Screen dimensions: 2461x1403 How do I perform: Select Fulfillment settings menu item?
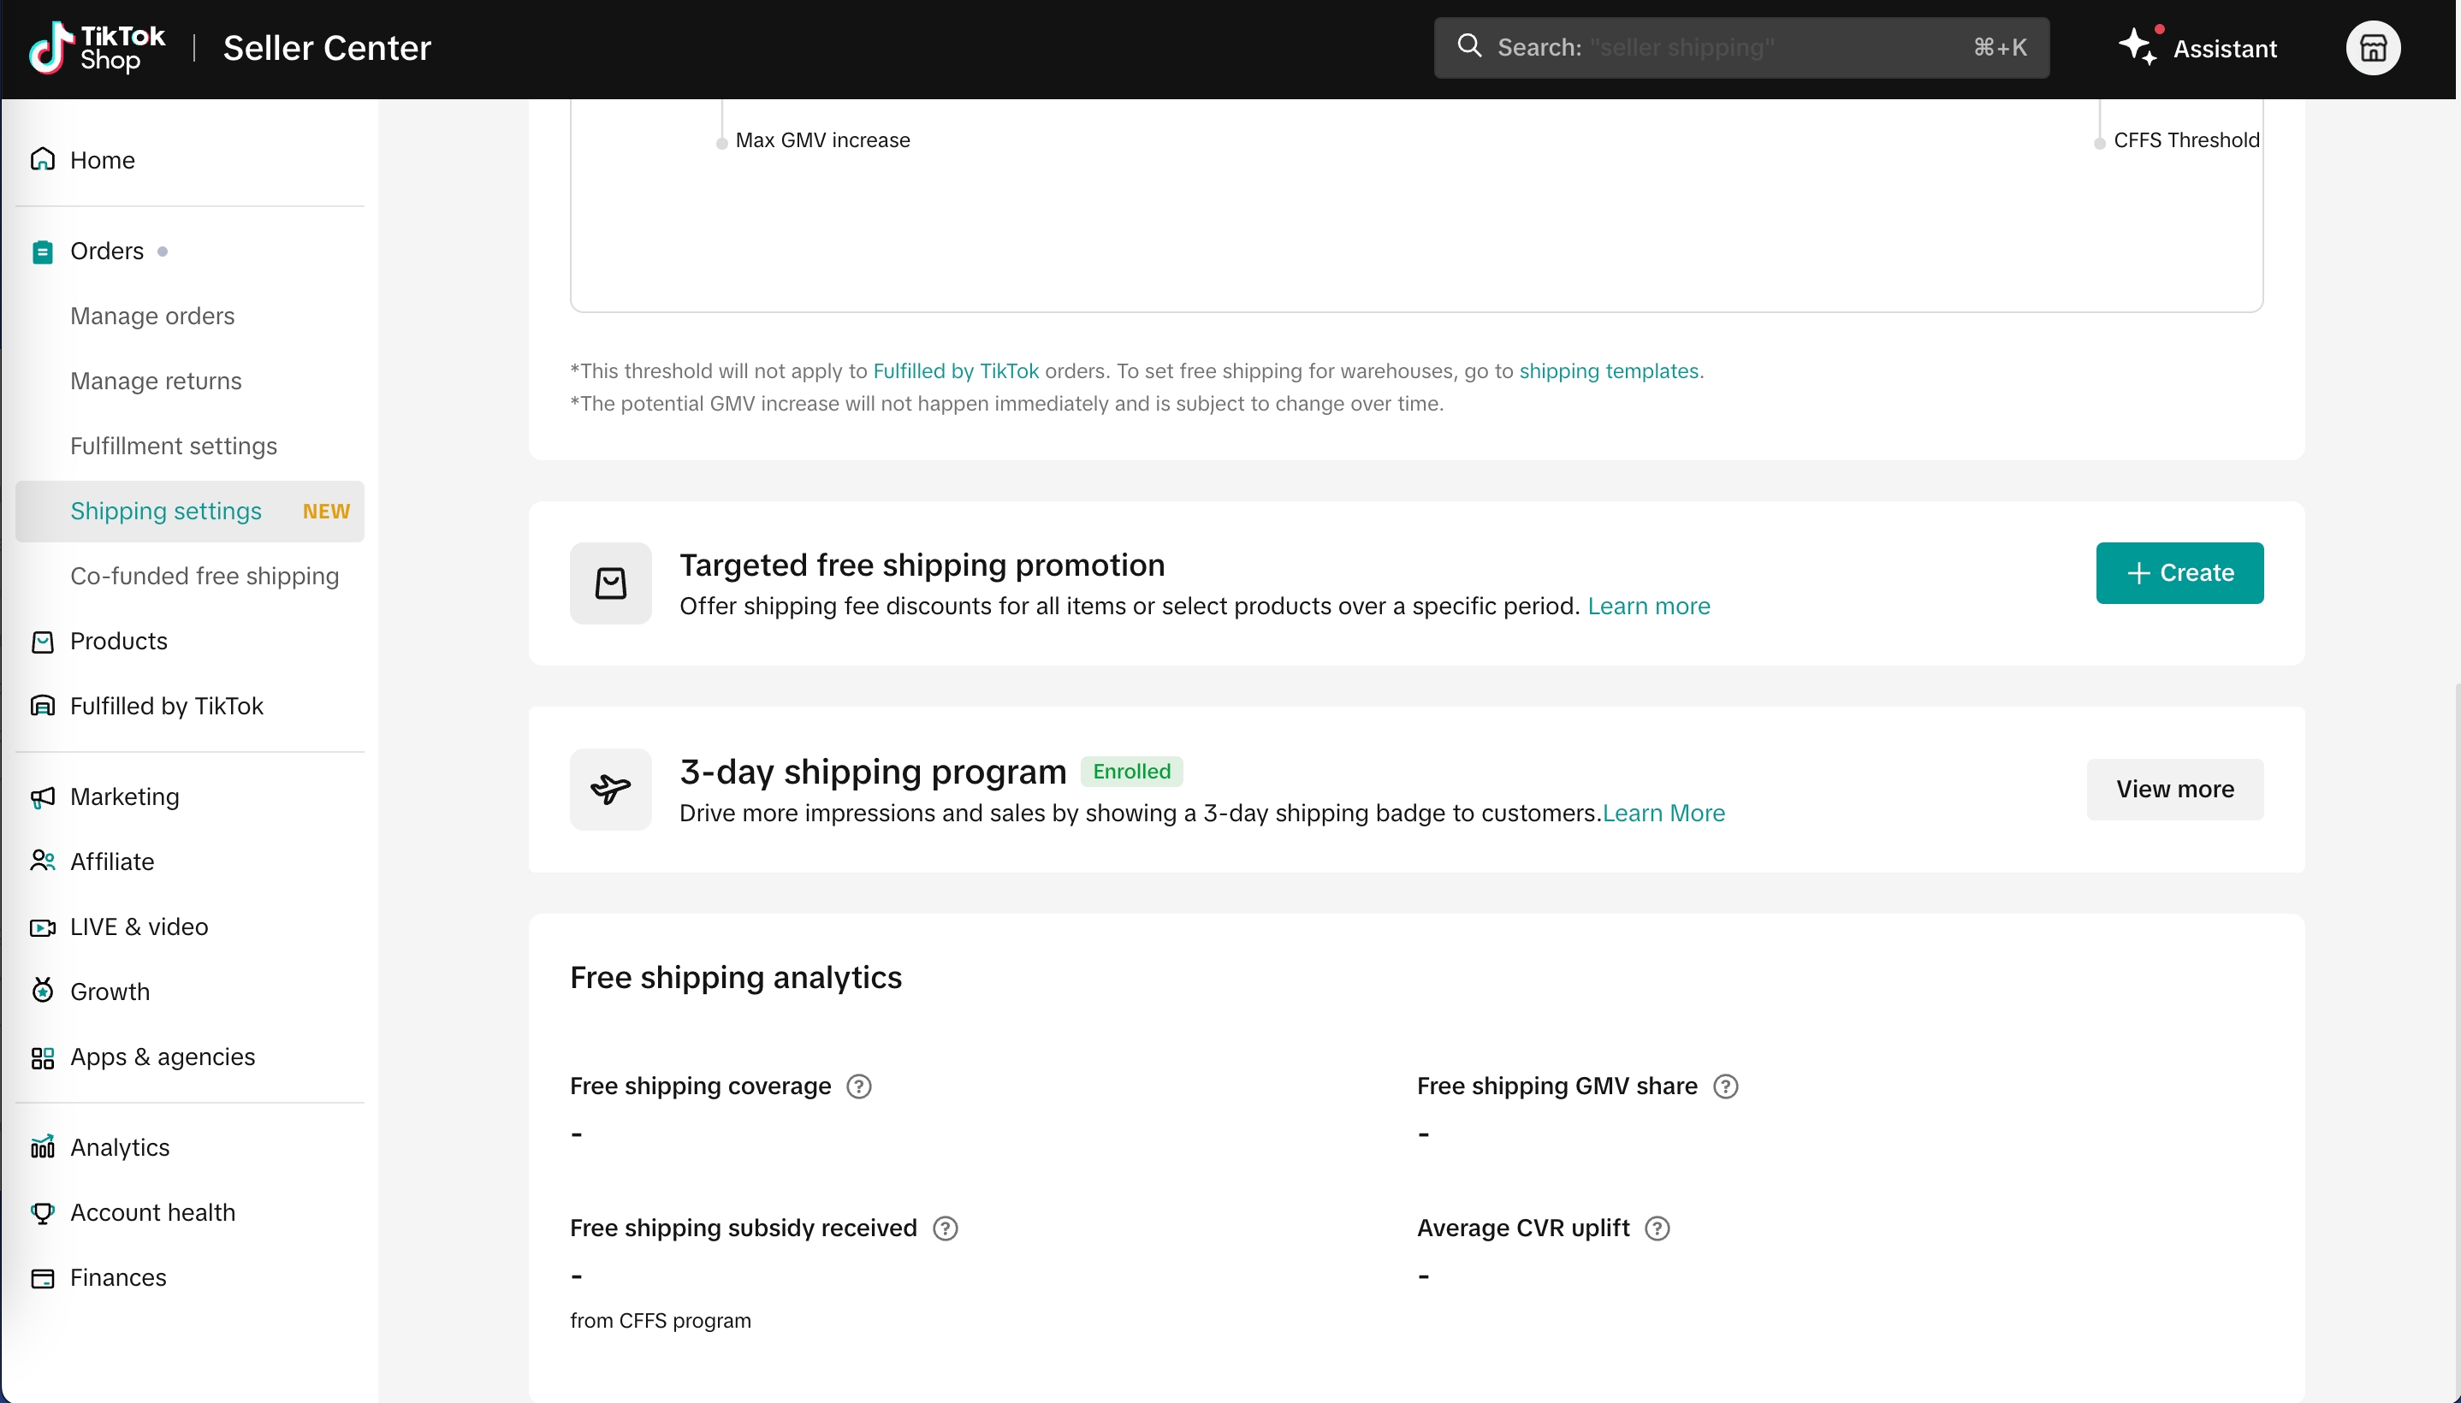point(174,447)
